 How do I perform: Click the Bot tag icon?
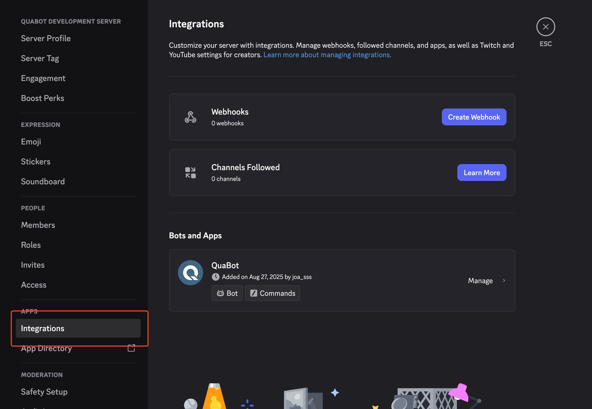pos(220,293)
